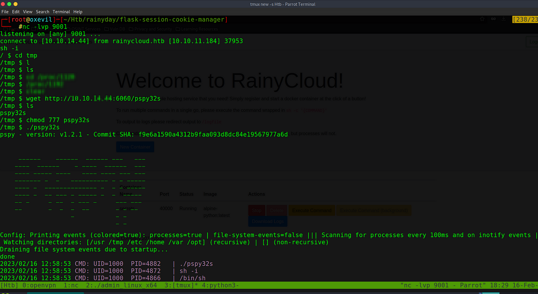Click Execute Command button for secrets container
The height and width of the screenshot is (294, 538).
[x=312, y=210]
